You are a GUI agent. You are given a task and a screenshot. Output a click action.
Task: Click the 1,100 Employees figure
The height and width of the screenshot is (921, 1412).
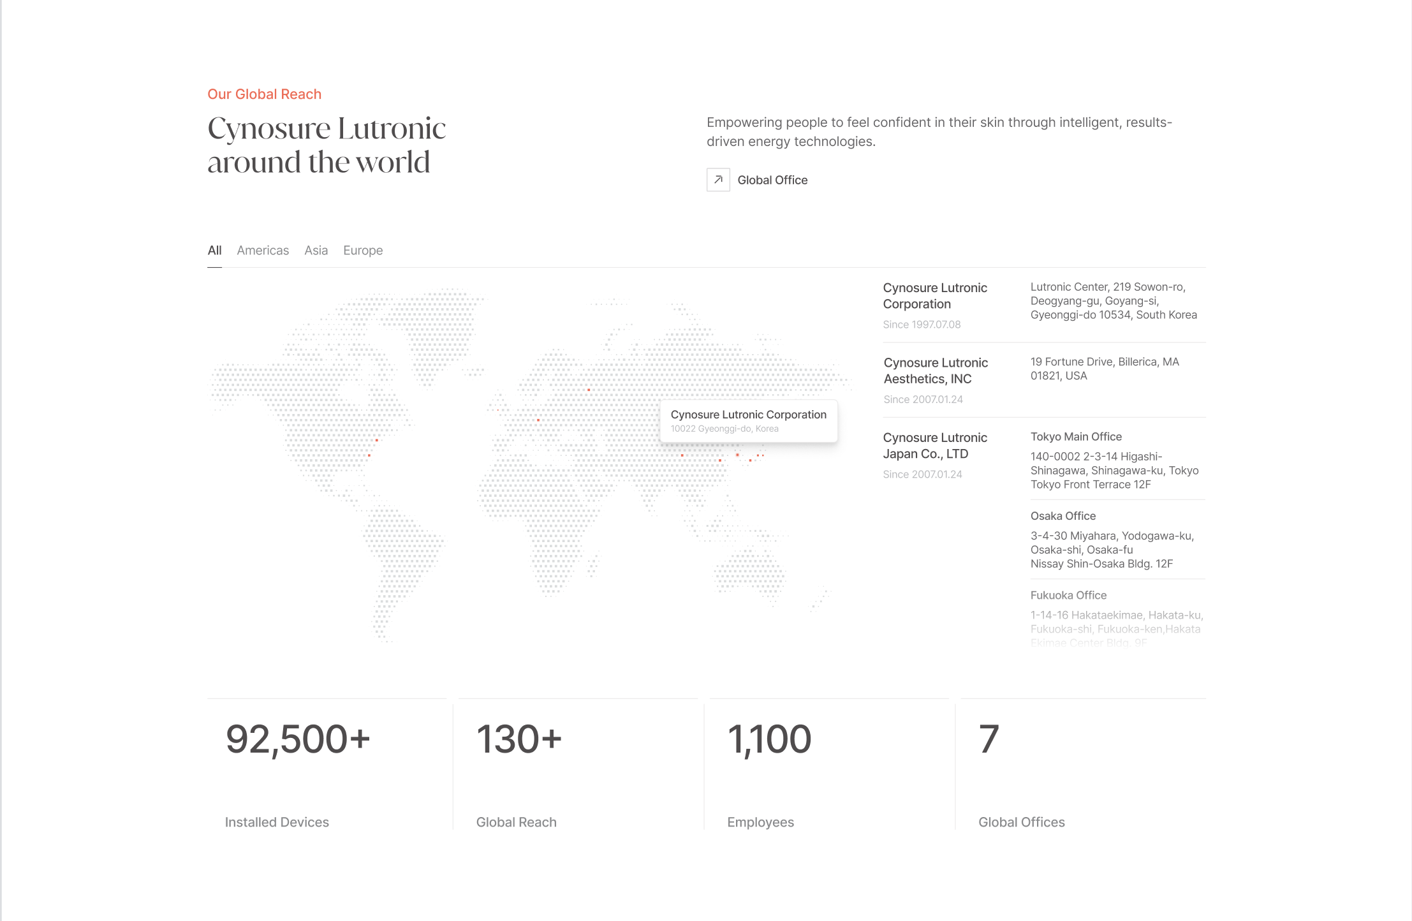[769, 739]
